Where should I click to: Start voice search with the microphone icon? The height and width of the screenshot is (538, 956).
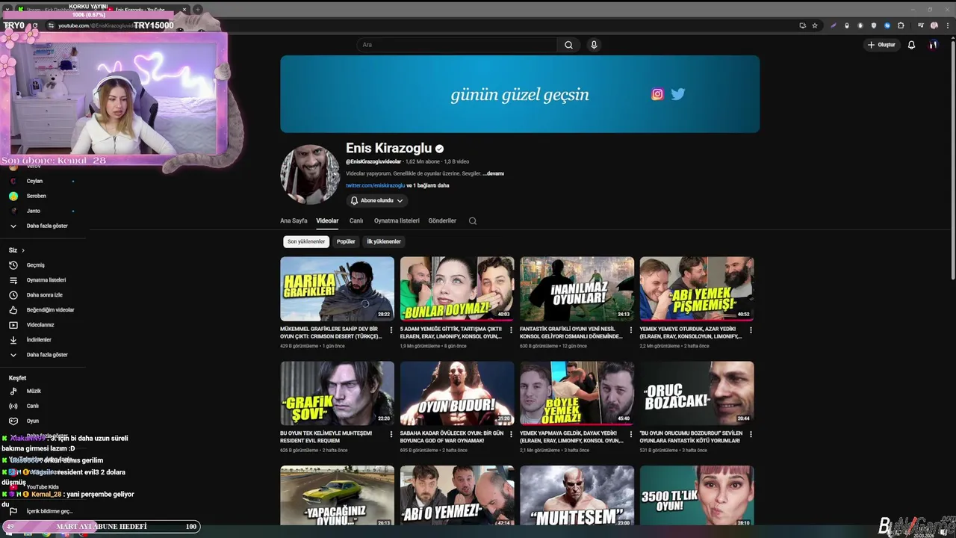pyautogui.click(x=594, y=45)
